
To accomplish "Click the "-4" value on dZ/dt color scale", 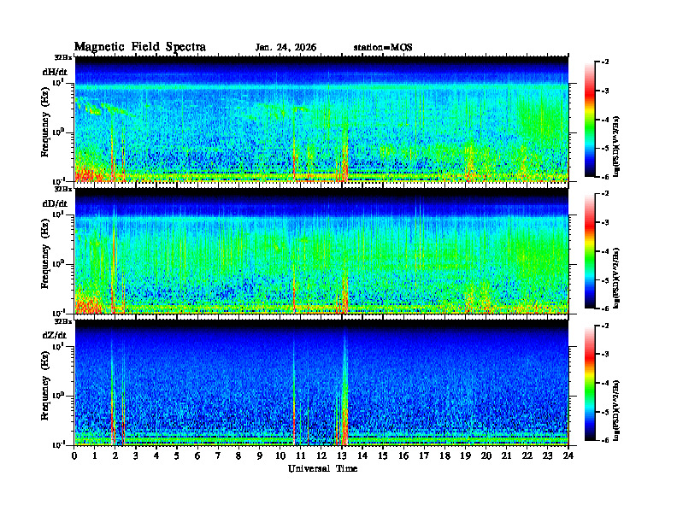I will pyautogui.click(x=605, y=383).
